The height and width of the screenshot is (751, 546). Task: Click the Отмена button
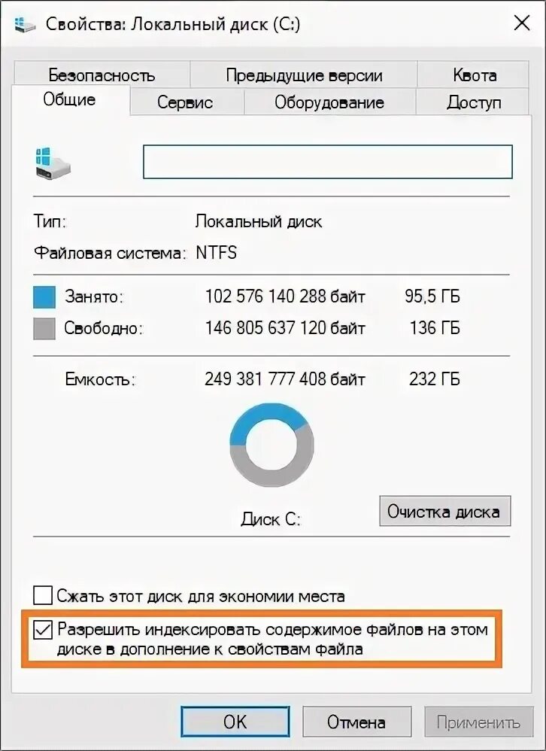(356, 722)
